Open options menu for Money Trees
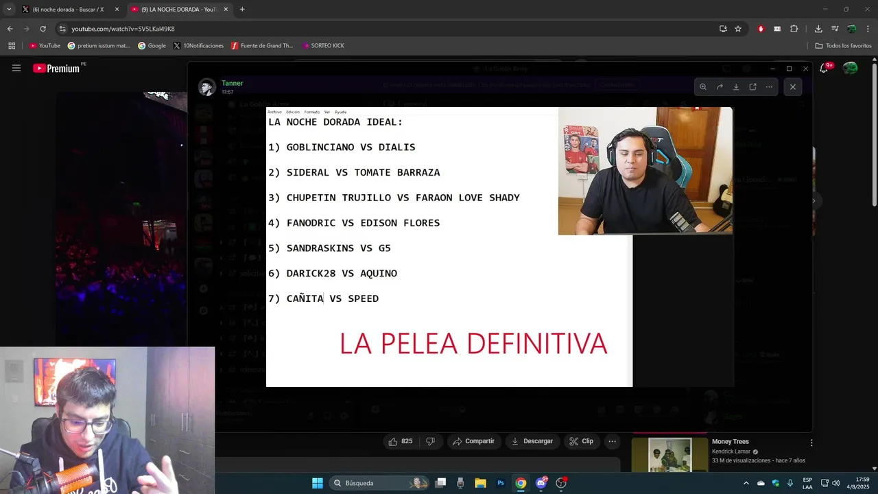 click(x=811, y=443)
